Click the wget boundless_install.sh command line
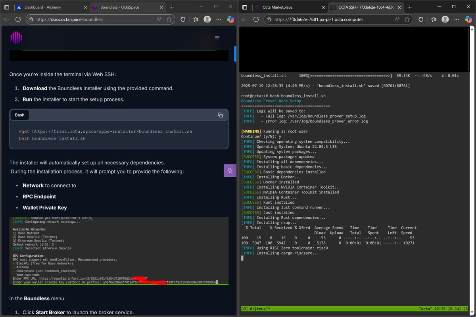Viewport: 476px width, 317px height. (106, 131)
